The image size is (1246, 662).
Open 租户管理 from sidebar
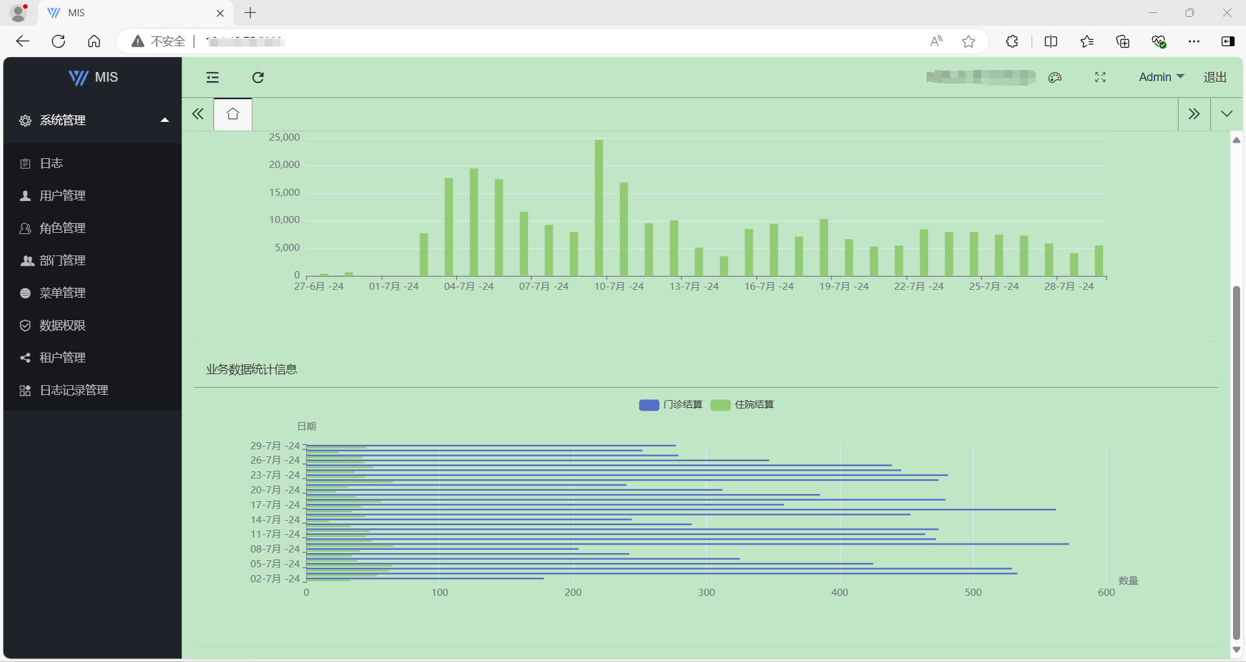92,358
